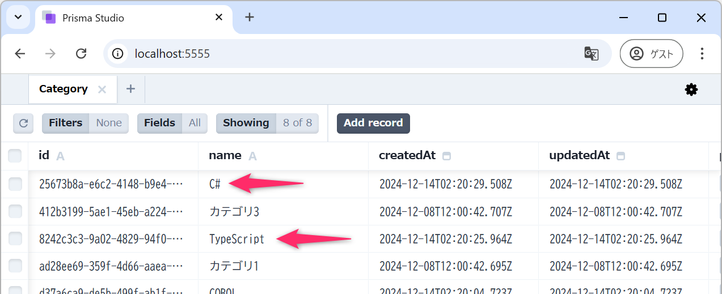Switch to the Category tab

pos(63,89)
